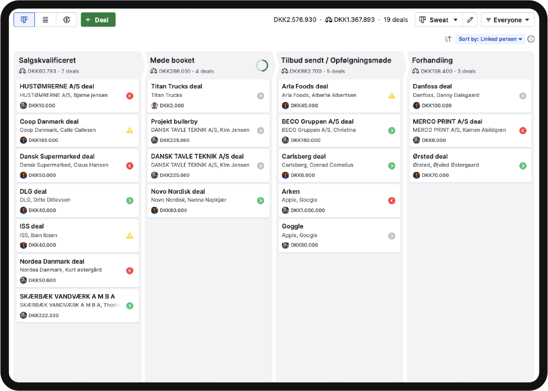Click green arrow on Novo Nordisk deal
Viewport: 548px width, 391px height.
[x=260, y=201]
